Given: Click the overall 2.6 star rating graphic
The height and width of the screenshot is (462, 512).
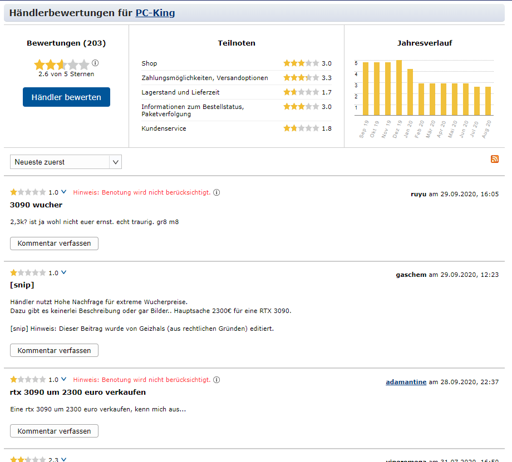Looking at the screenshot, I should (62, 64).
